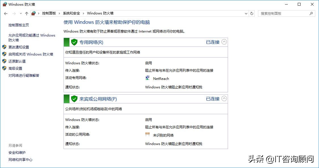The width and height of the screenshot is (319, 168).
Task: Collapse the 来宾或公用网络(P) section chevron
Action: point(224,99)
